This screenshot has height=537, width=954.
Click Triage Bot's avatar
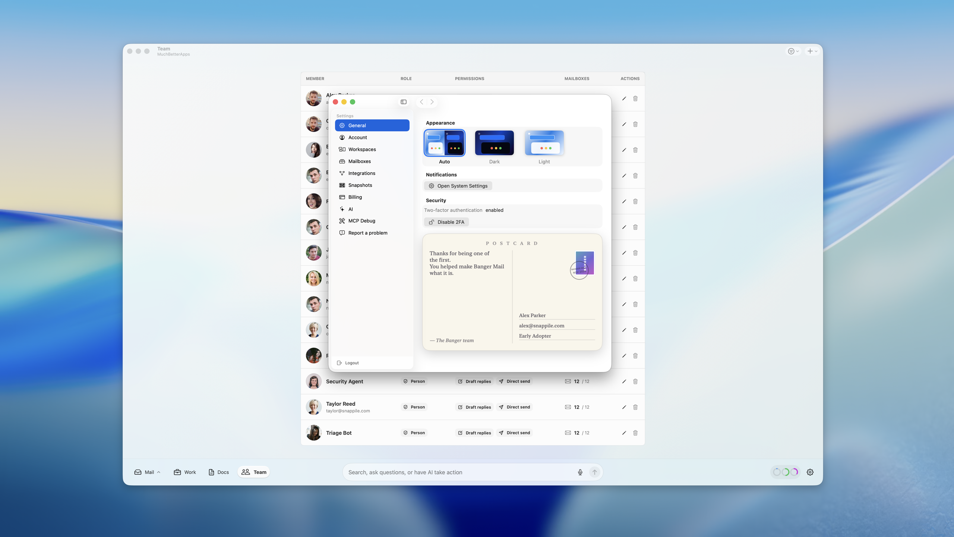(x=314, y=433)
